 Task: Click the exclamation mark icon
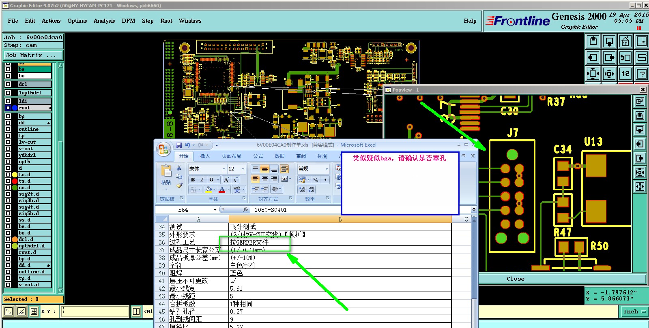(136, 311)
